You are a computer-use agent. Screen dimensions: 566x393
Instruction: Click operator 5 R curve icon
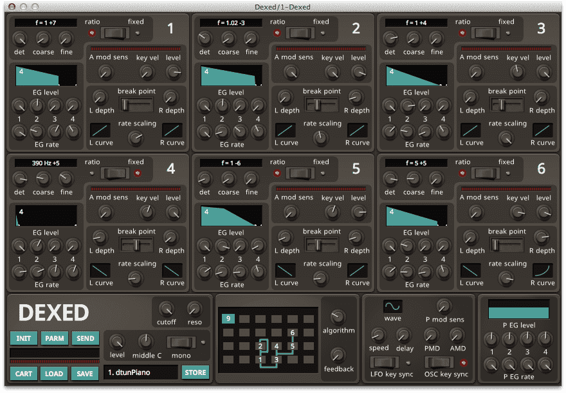(x=358, y=271)
